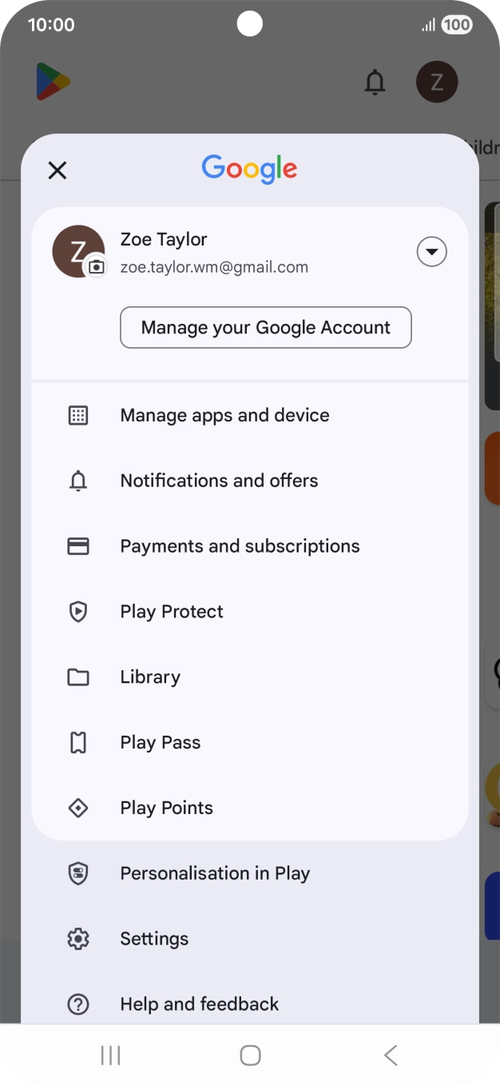
Task: Tap the Play Pass ticket icon
Action: click(78, 743)
